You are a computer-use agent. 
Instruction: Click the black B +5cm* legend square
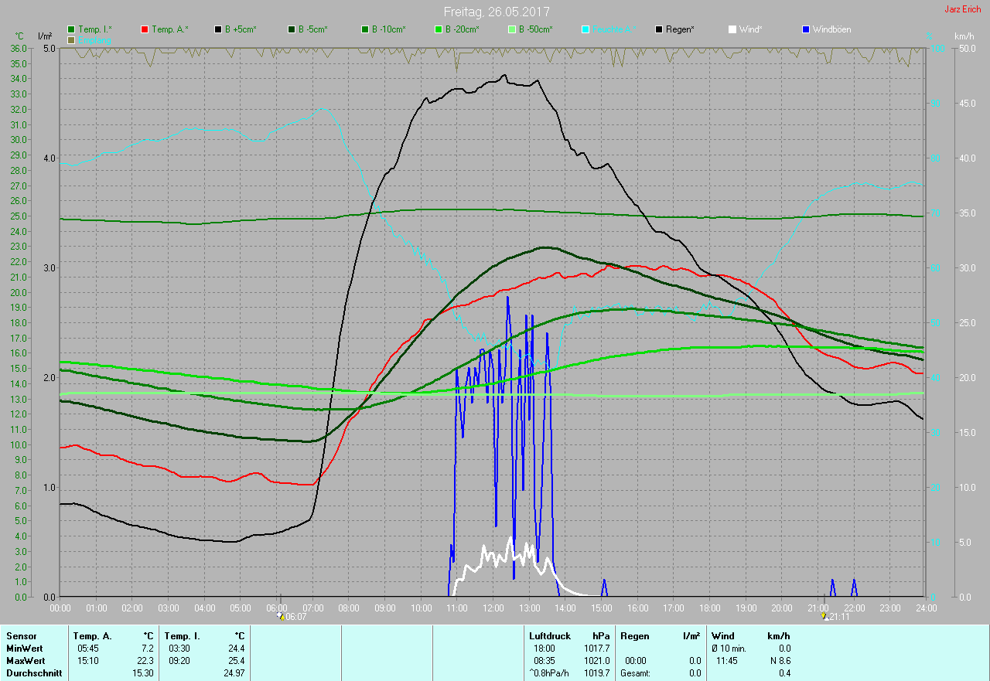coord(219,29)
